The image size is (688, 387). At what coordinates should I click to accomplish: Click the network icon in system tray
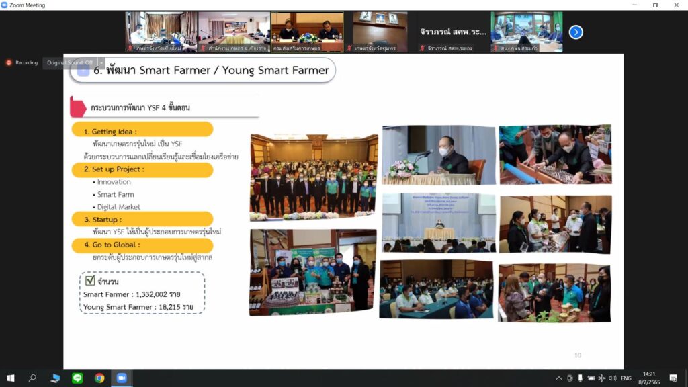[601, 378]
